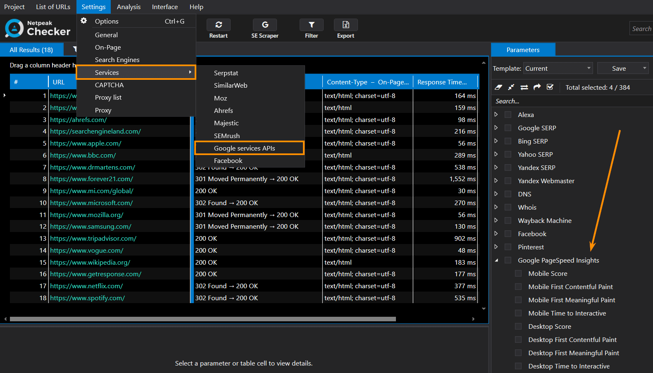Toggle the Alexa checkbox
This screenshot has width=653, height=373.
[x=508, y=115]
